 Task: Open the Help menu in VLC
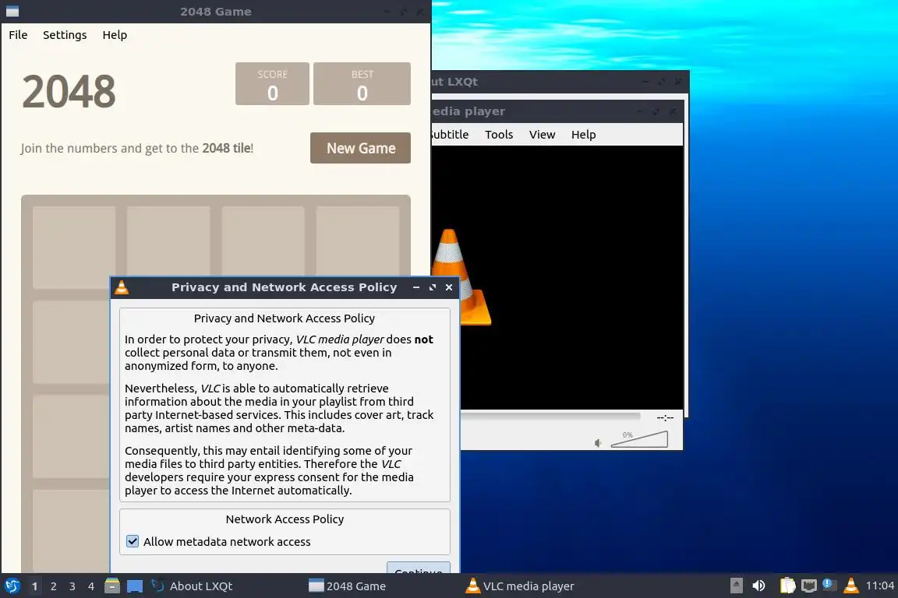coord(584,135)
